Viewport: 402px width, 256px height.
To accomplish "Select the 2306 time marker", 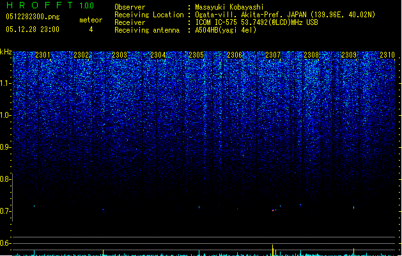I will click(235, 55).
